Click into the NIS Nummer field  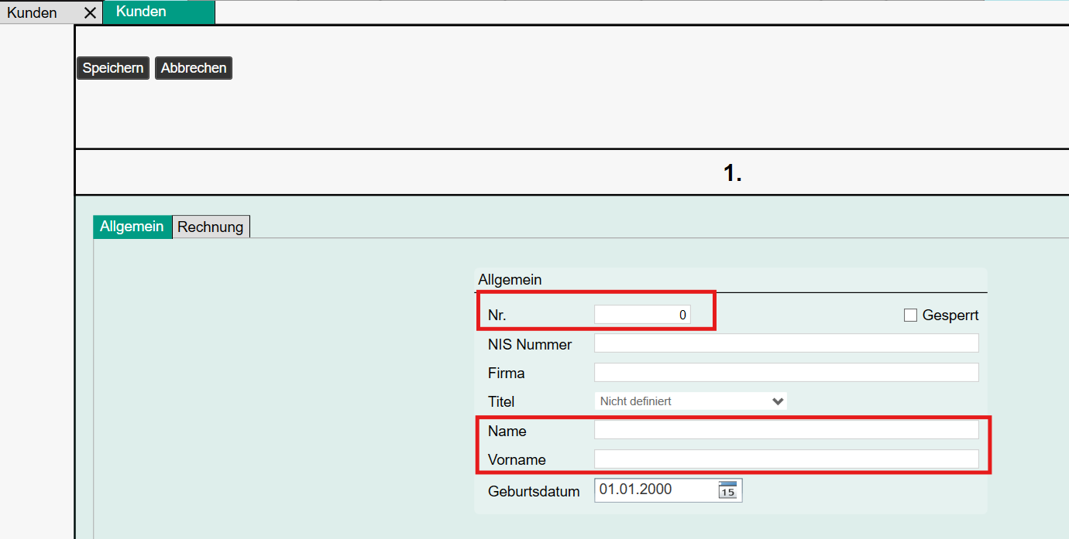pyautogui.click(x=785, y=343)
